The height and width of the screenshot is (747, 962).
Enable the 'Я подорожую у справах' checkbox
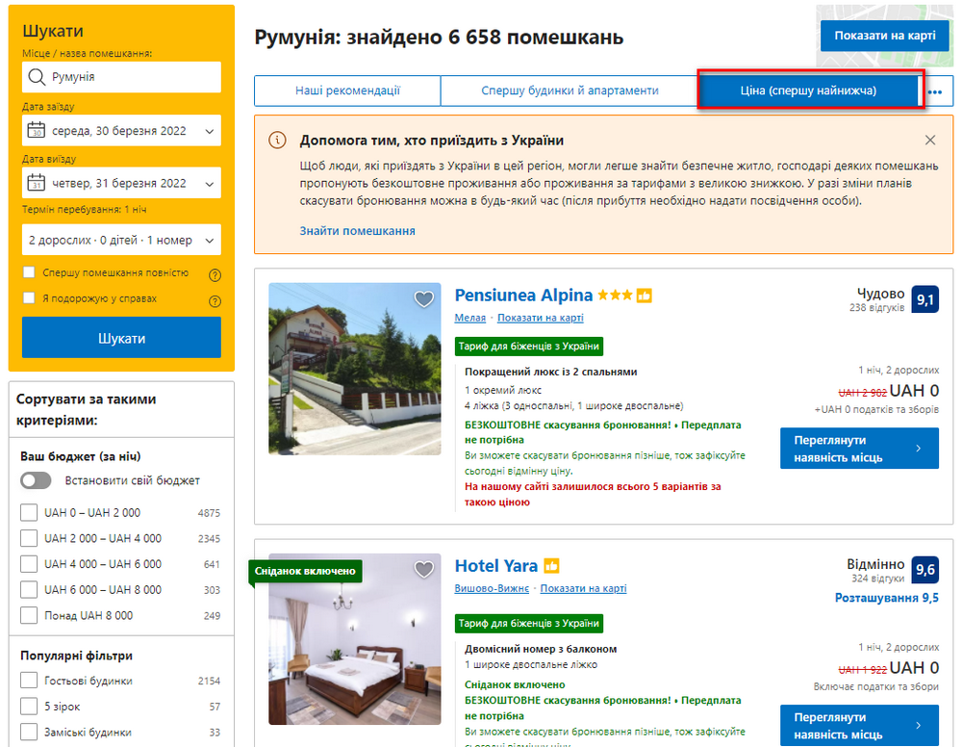29,298
